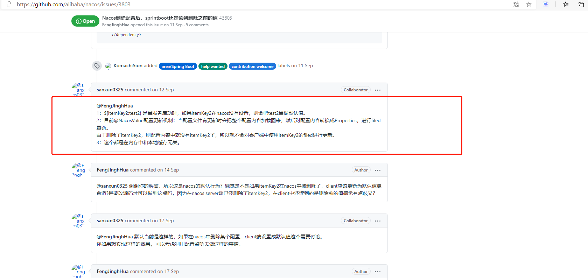The height and width of the screenshot is (280, 588).
Task: Open the translate page icon
Action: (516, 4)
